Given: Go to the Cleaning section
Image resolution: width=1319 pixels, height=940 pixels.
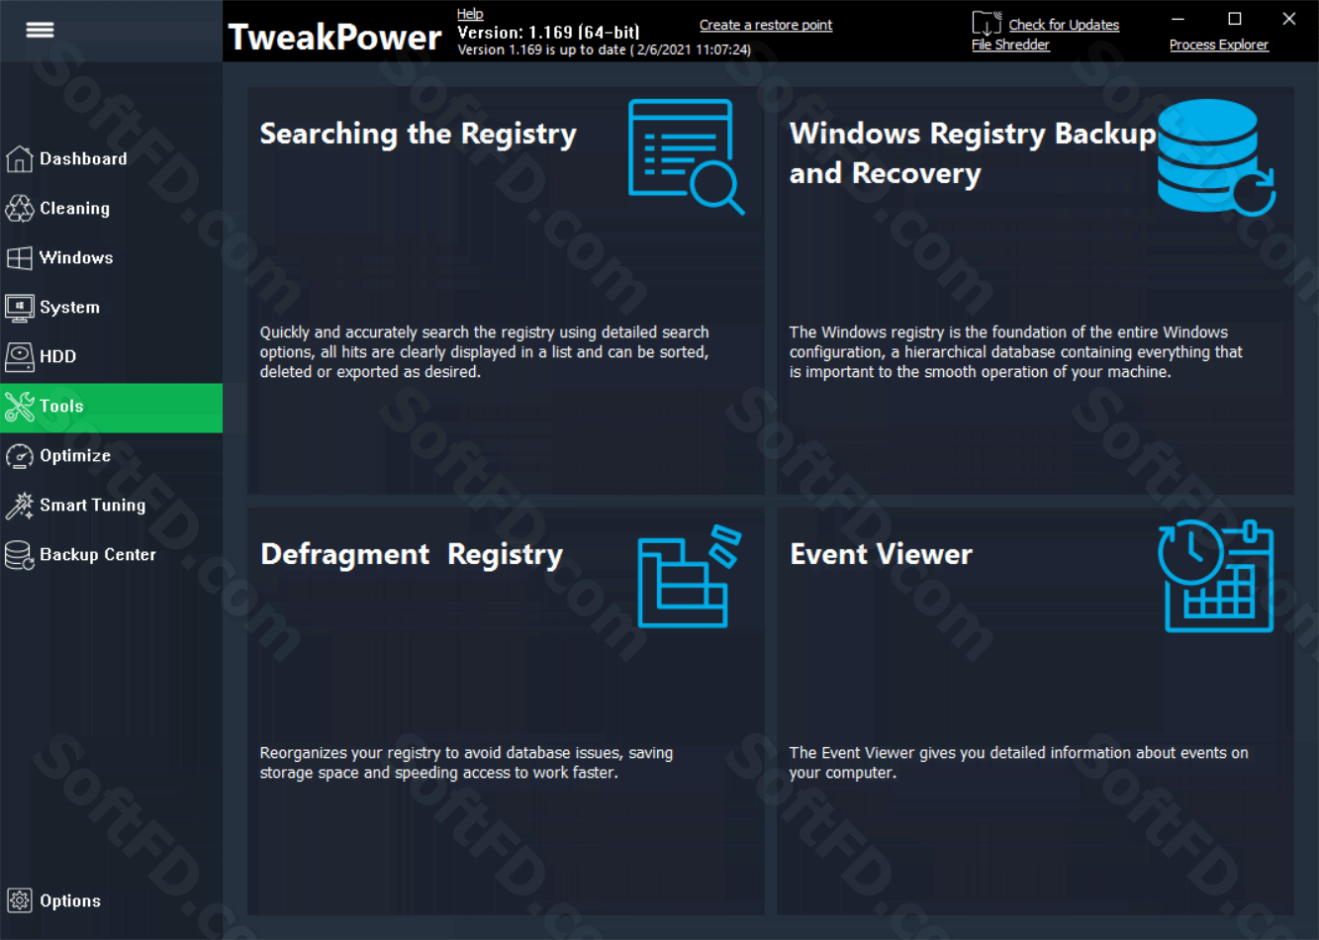Looking at the screenshot, I should [x=74, y=208].
